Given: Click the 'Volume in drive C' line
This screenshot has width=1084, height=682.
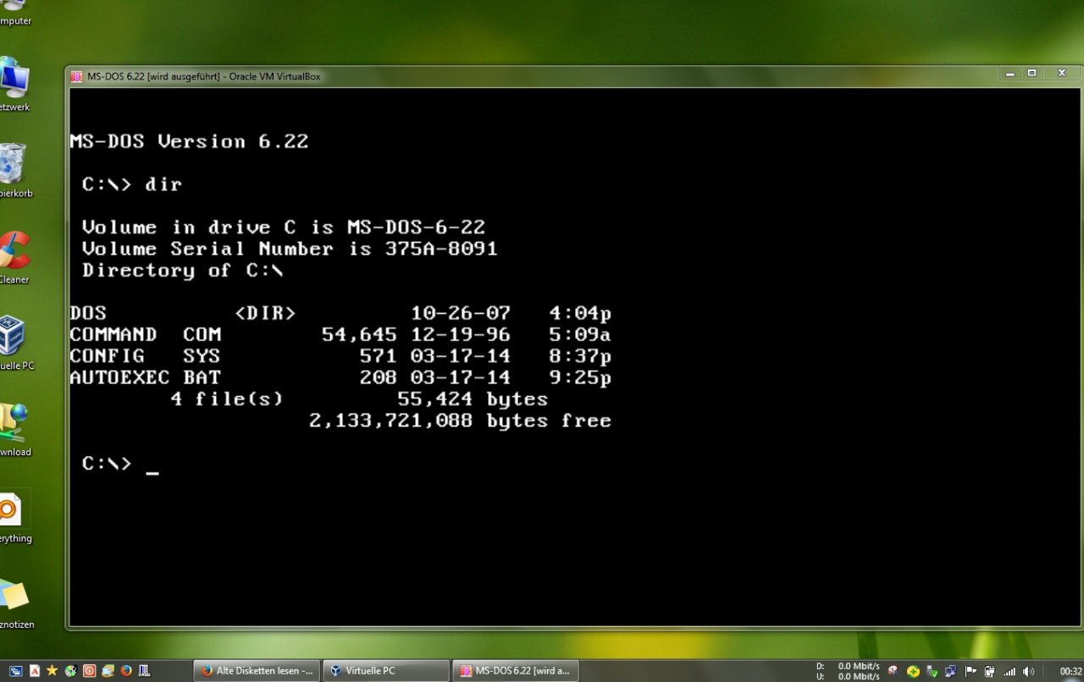Looking at the screenshot, I should click(x=284, y=228).
